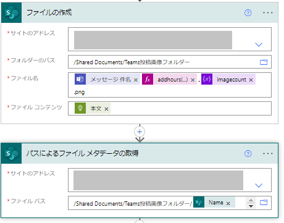The height and width of the screenshot is (223, 284).
Task: Open folder picker for フォルダーのパス
Action: [x=264, y=62]
